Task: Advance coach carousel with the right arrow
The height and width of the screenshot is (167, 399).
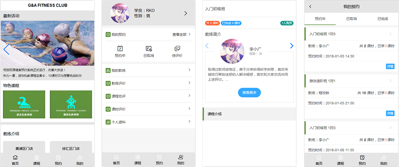Action: point(292,46)
